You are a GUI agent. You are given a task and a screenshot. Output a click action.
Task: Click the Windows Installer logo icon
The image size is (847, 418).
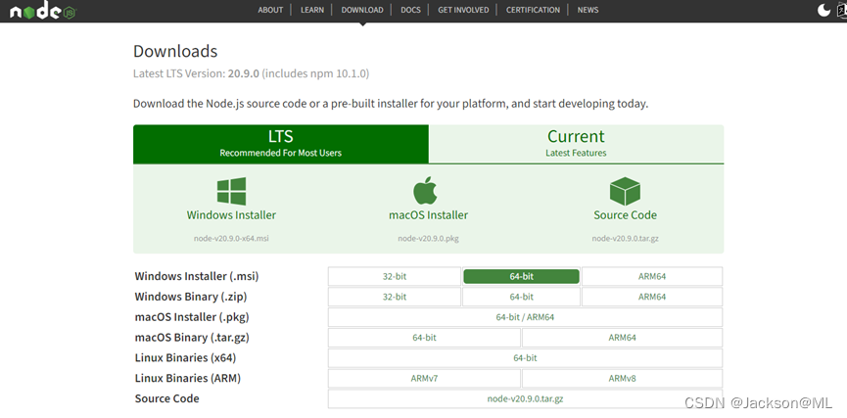(231, 191)
